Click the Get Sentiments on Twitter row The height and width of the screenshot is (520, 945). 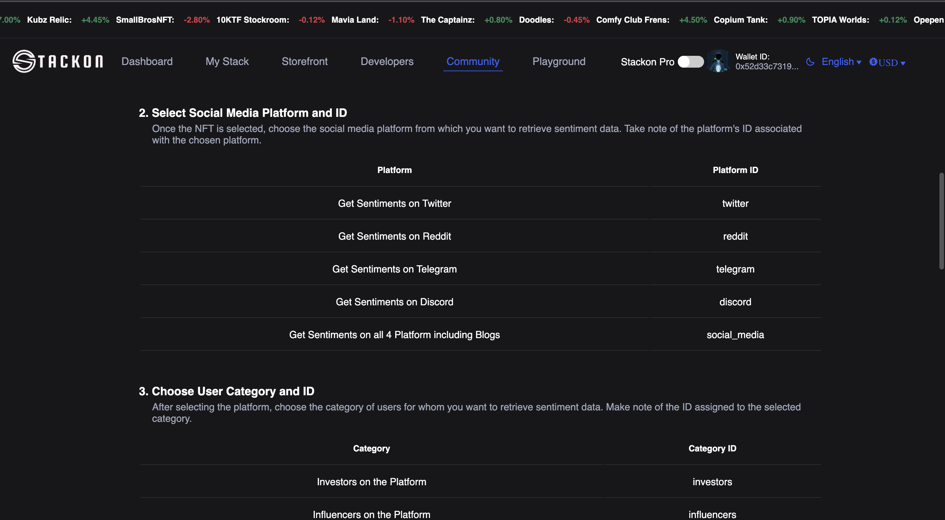pos(394,203)
